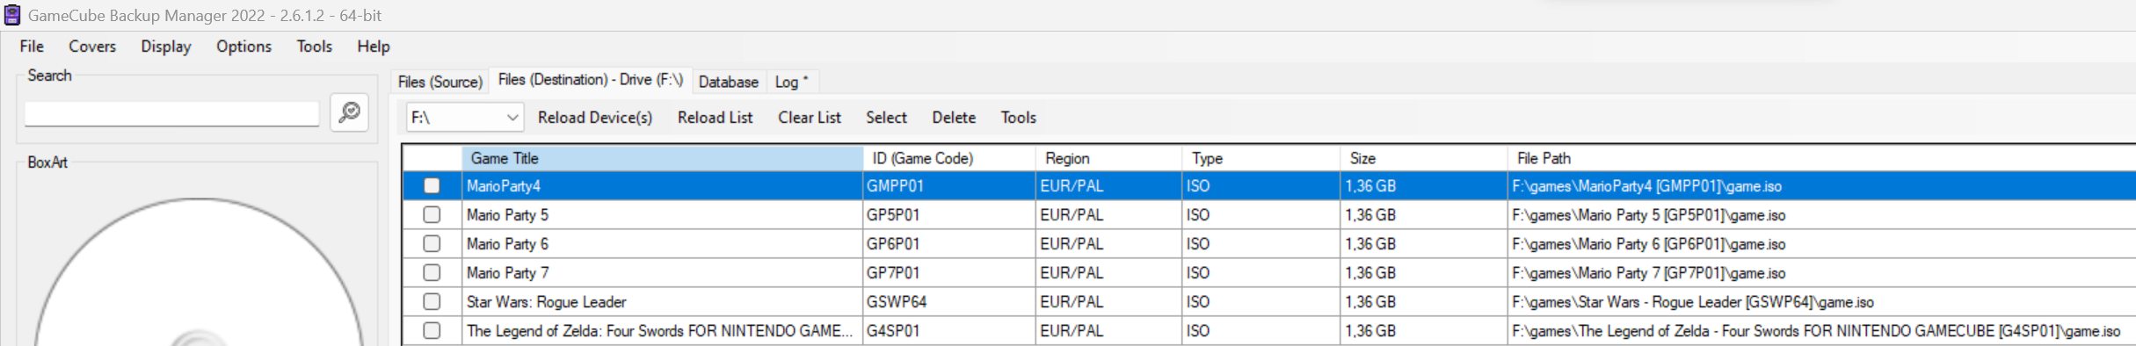Tick the Star Wars: Rogue Leader checkbox

pyautogui.click(x=432, y=302)
